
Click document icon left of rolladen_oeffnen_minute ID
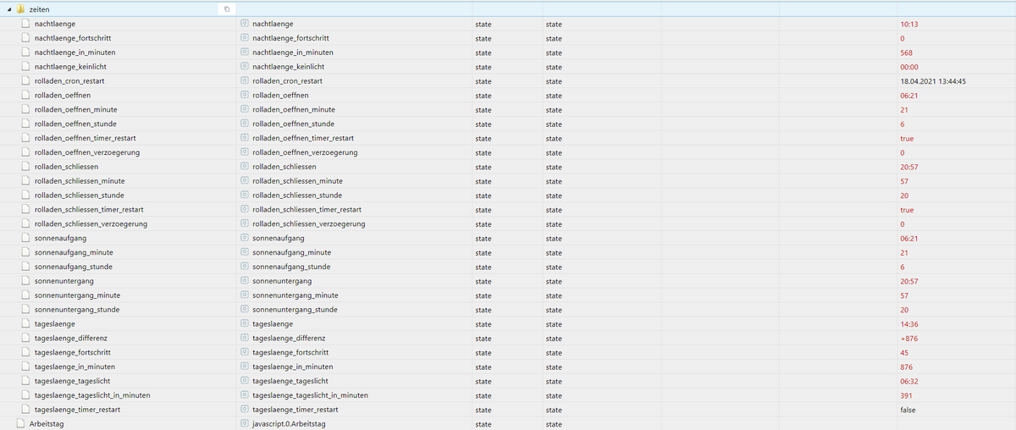click(26, 109)
